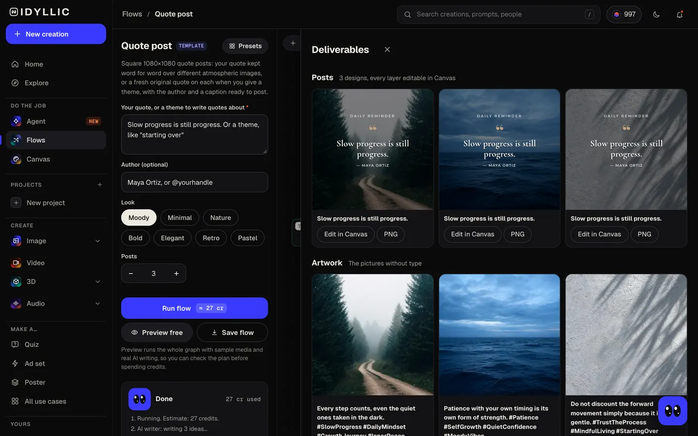Edit the forest path post in Canvas
Viewport: 698px width, 436px height.
click(x=346, y=234)
